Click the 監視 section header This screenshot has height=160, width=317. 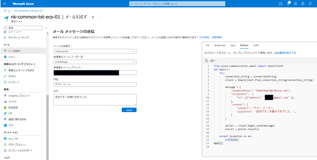6,89
